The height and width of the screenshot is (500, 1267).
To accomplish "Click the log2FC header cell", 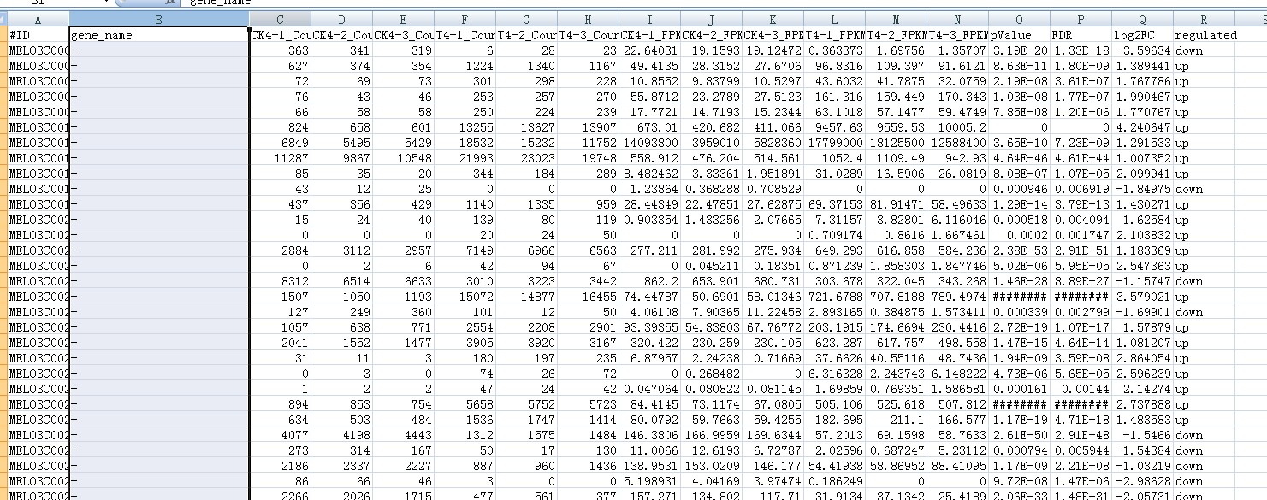I will (x=1142, y=35).
